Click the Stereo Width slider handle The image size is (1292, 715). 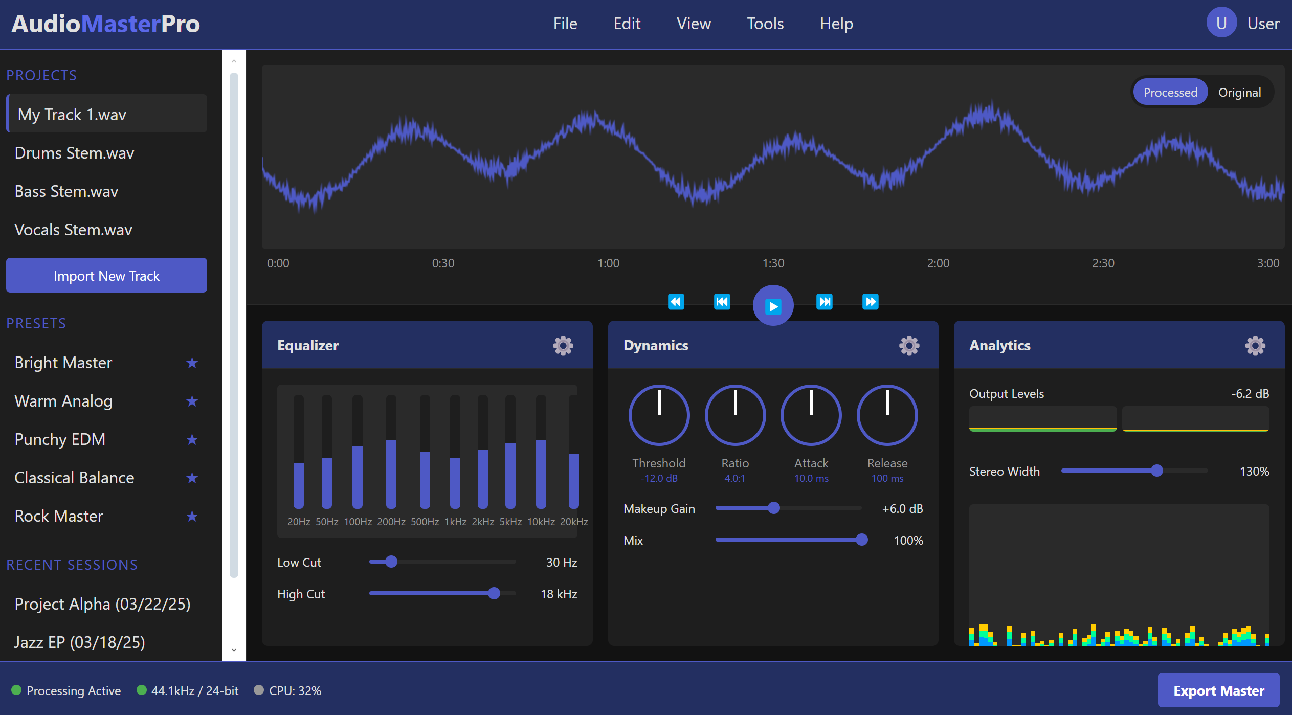click(x=1157, y=471)
